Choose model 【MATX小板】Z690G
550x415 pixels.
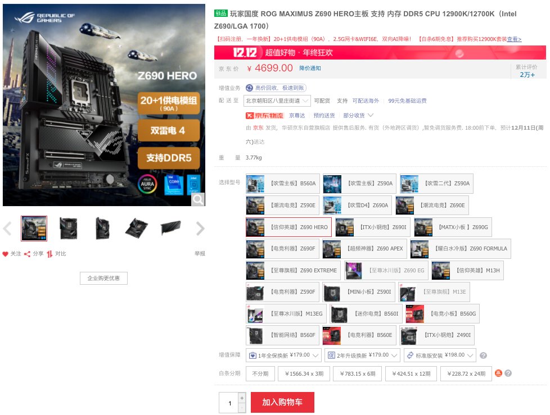tap(453, 227)
